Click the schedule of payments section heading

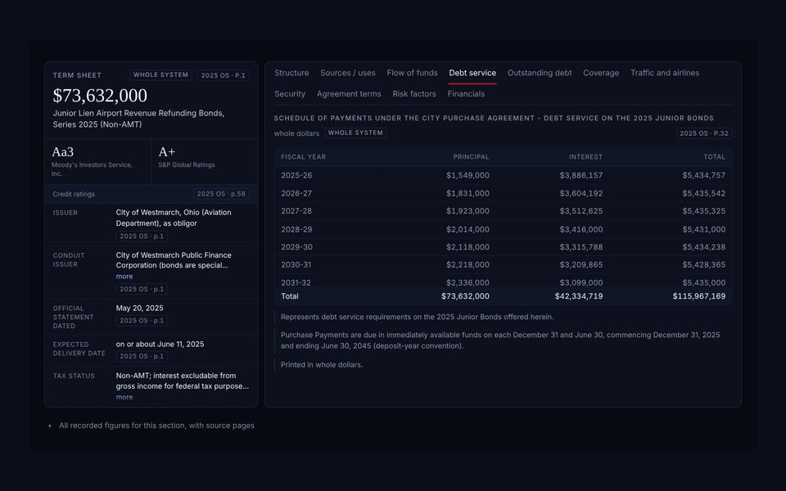click(494, 118)
